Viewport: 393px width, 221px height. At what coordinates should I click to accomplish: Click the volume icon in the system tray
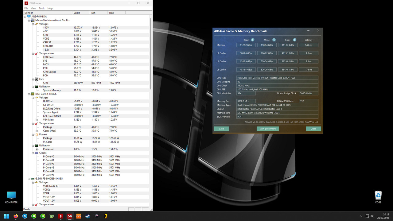(372, 216)
